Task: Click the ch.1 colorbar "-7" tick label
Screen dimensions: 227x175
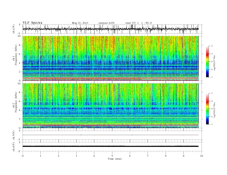Action: [212, 77]
